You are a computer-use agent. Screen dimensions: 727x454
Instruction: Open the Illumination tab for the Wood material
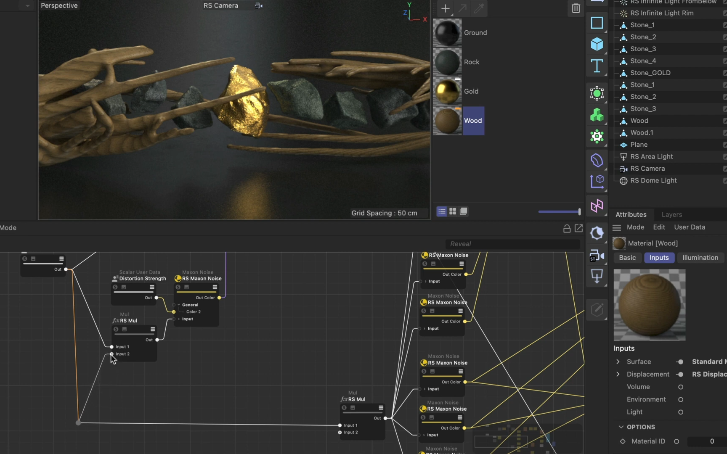700,258
